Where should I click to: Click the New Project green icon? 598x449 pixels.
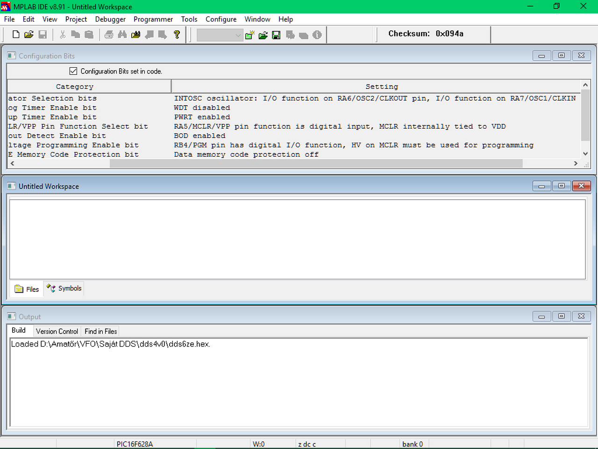click(250, 35)
